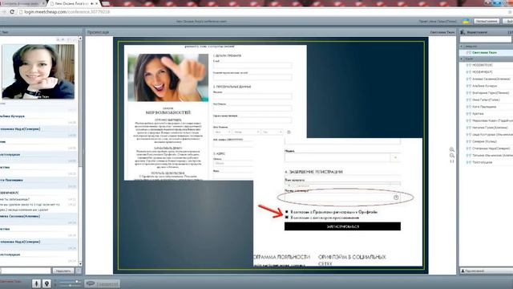Viewport: 513px width, 289px height.
Task: Click the participants panel header icon
Action: point(463,32)
